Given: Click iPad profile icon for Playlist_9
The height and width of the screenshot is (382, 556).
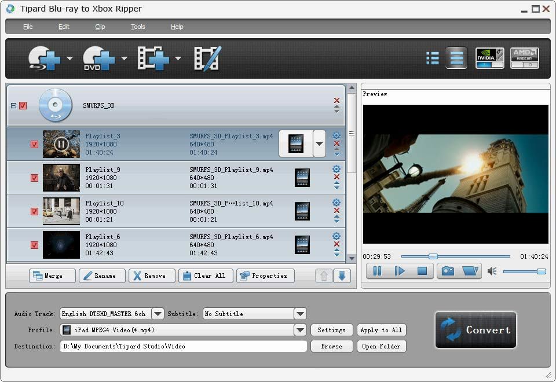Looking at the screenshot, I should click(x=302, y=178).
